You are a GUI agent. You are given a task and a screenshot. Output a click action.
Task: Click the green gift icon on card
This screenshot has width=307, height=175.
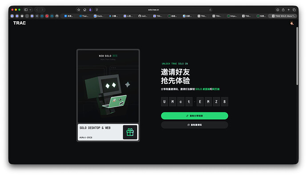pyautogui.click(x=130, y=132)
